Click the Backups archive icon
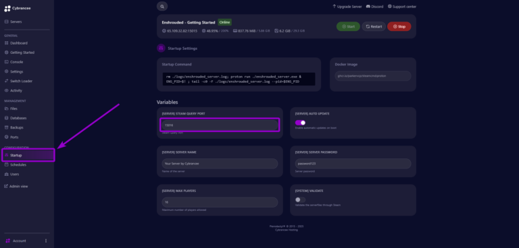This screenshot has height=248, width=519. [6, 127]
